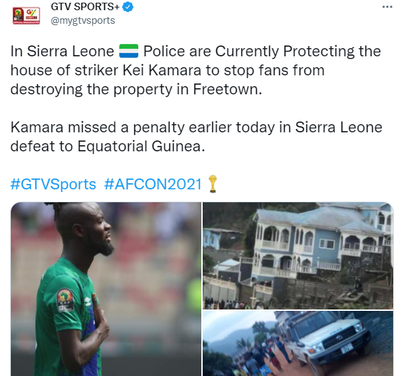404x376 pixels.
Task: Open the @mygtvsports handle link
Action: pyautogui.click(x=83, y=20)
